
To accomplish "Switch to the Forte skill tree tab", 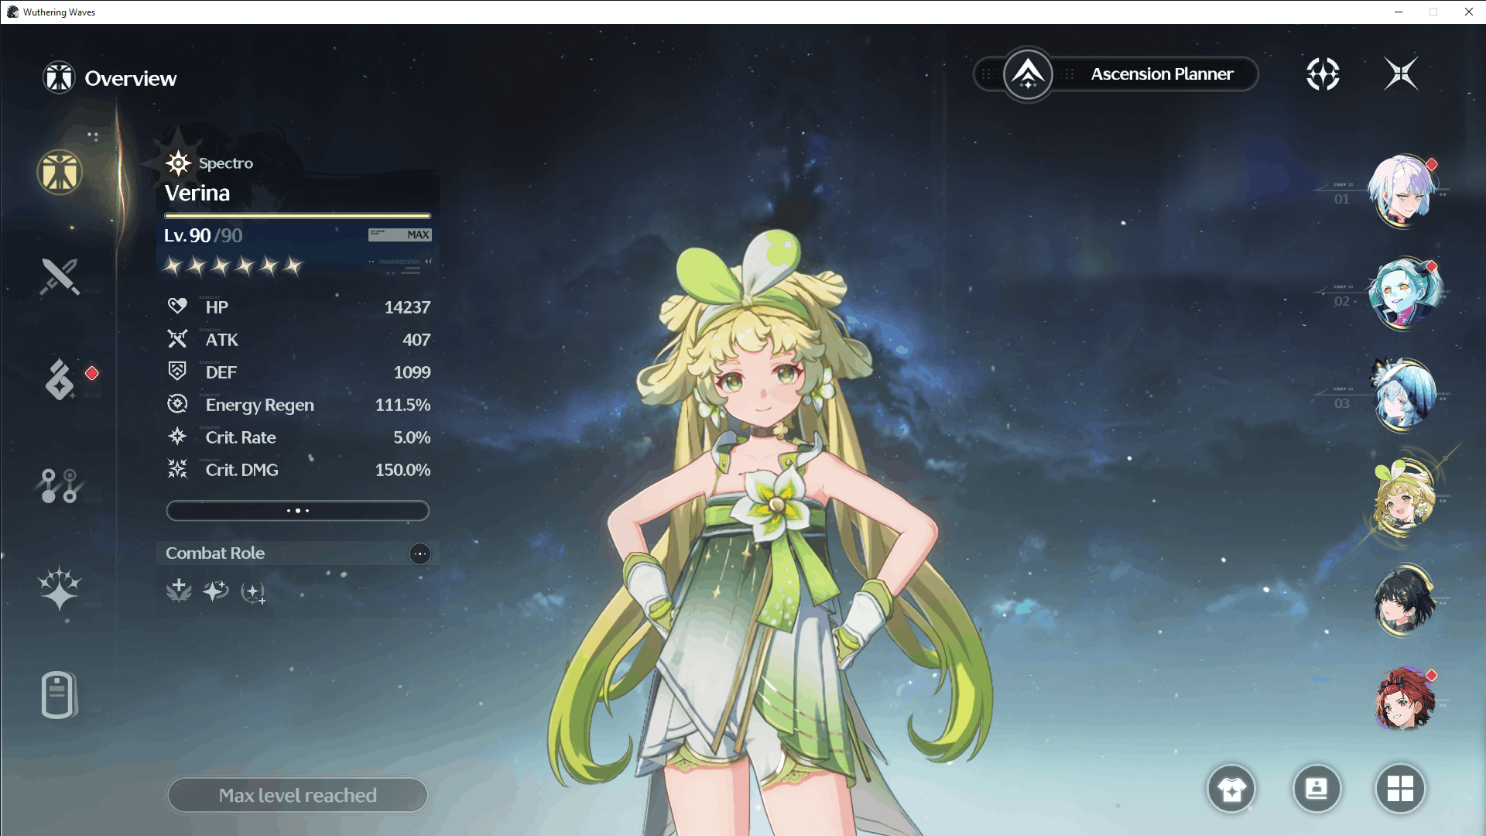I will 59,485.
